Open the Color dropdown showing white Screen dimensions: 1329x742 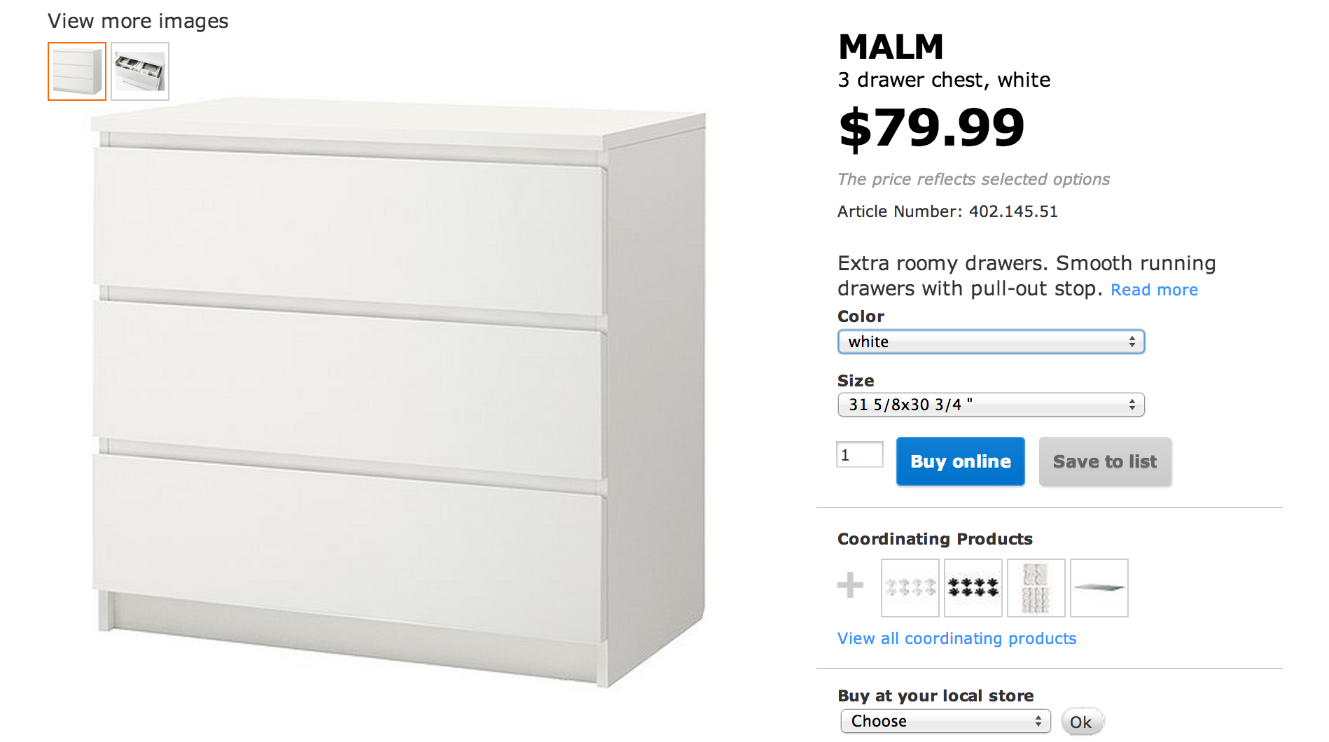(991, 342)
